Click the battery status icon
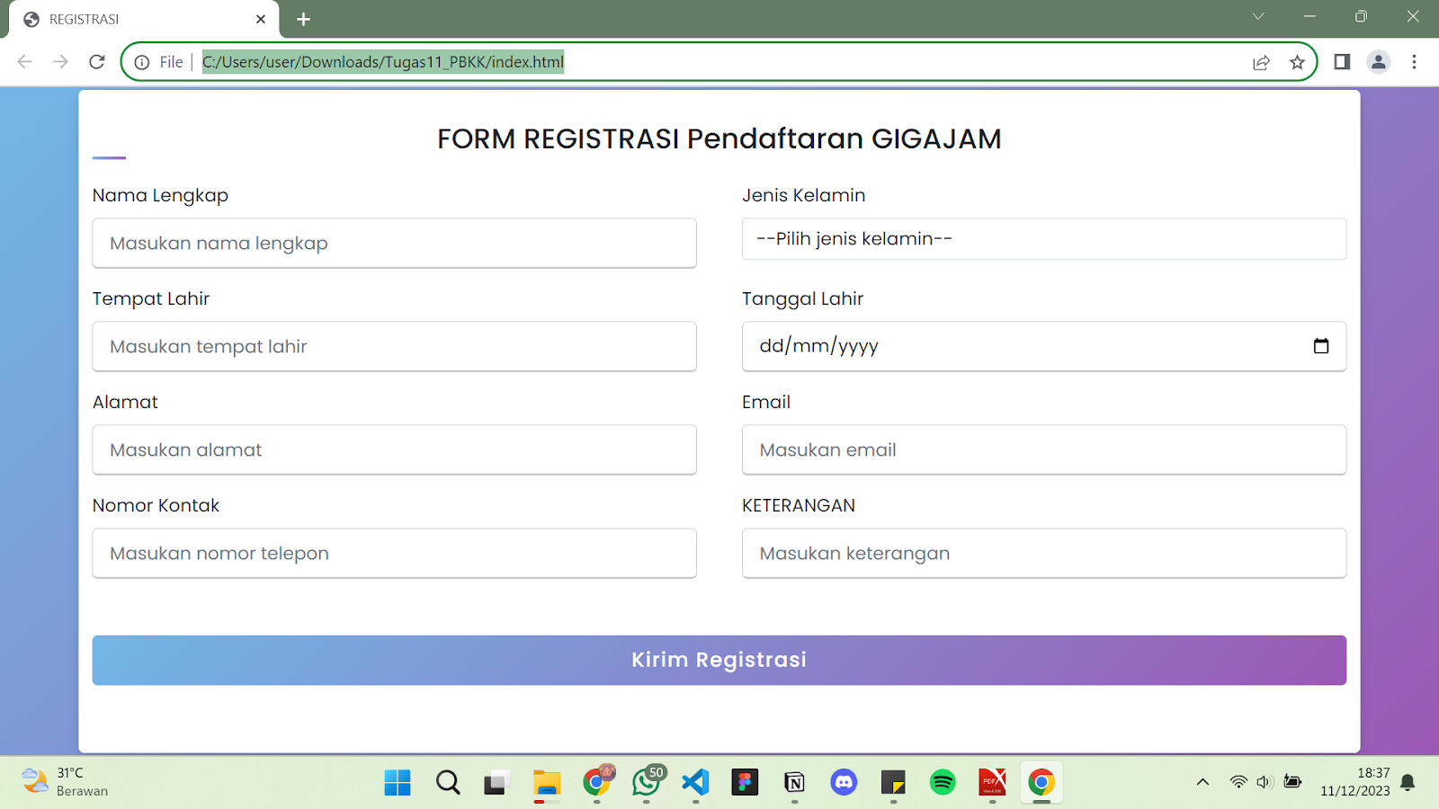1439x809 pixels. (x=1292, y=782)
